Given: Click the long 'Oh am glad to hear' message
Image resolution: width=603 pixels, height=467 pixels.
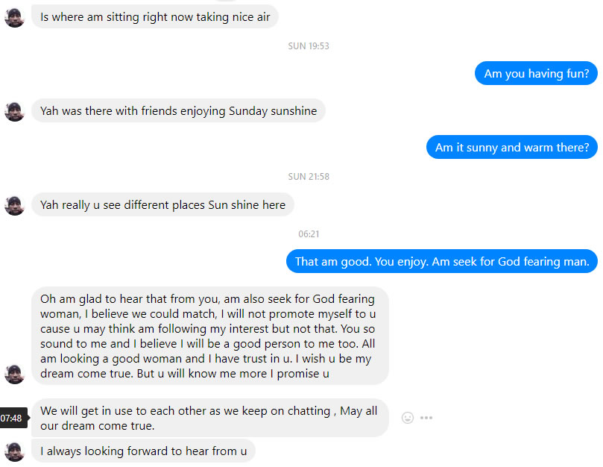Looking at the screenshot, I should 210,336.
